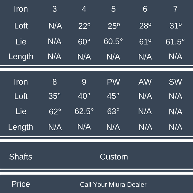Screen dimensions: 193x193
Task: Click the "Call Your Miura Dealer" text
Action: click(113, 184)
